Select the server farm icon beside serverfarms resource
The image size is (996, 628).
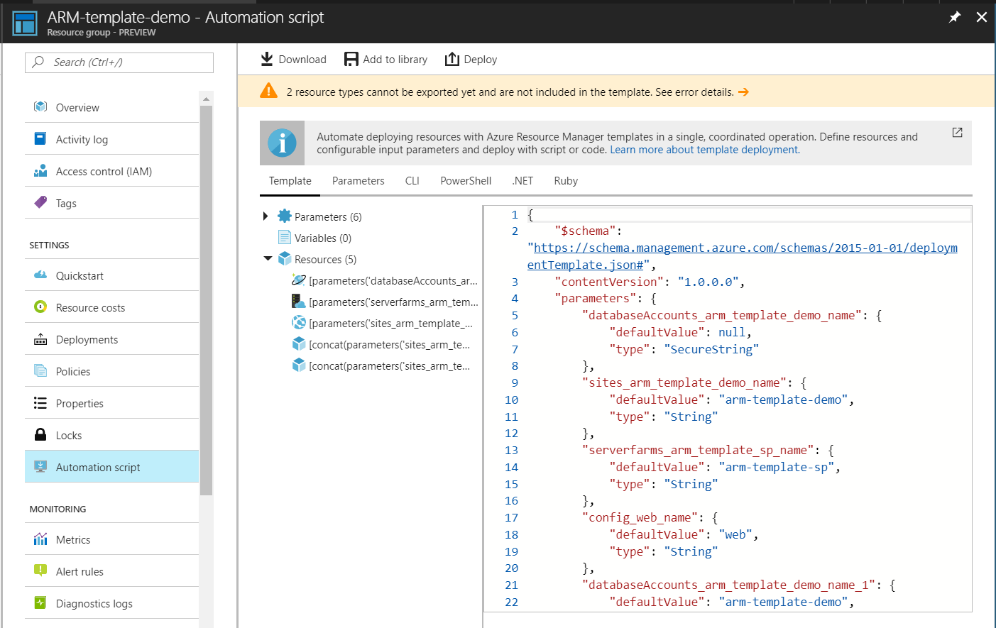pyautogui.click(x=298, y=301)
